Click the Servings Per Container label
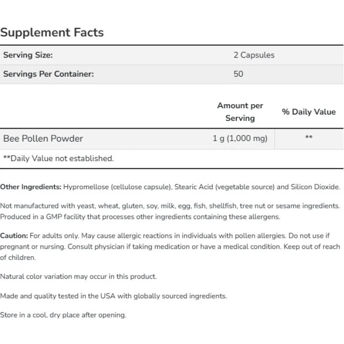Screen dimensions: 344x344 (48, 74)
